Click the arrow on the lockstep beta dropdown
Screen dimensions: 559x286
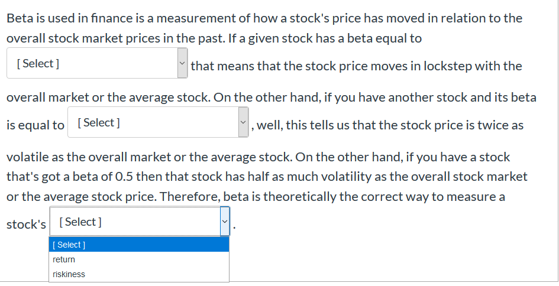coord(183,63)
